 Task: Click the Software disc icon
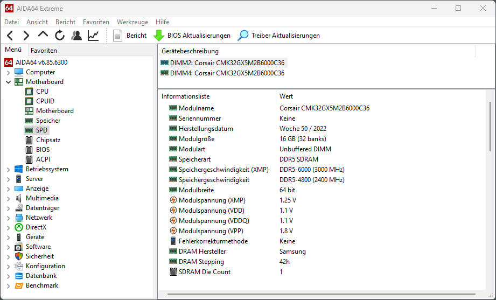(19, 247)
